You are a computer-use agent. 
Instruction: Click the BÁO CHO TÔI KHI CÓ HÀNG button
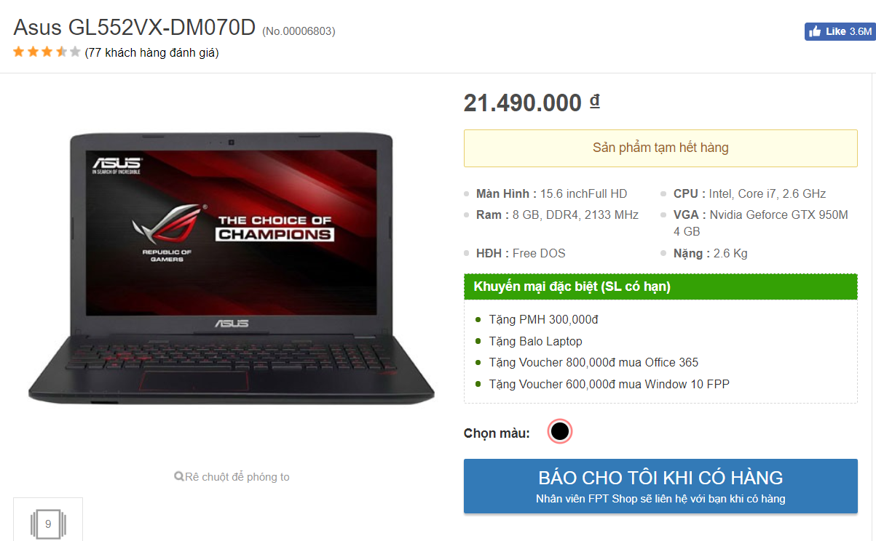point(660,486)
